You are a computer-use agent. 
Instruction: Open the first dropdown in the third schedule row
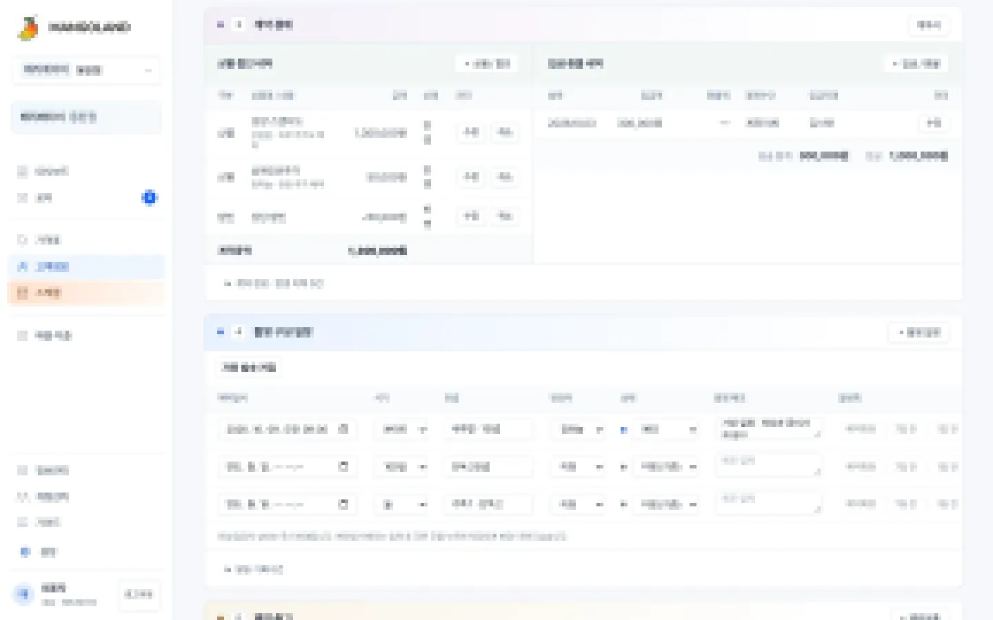401,505
